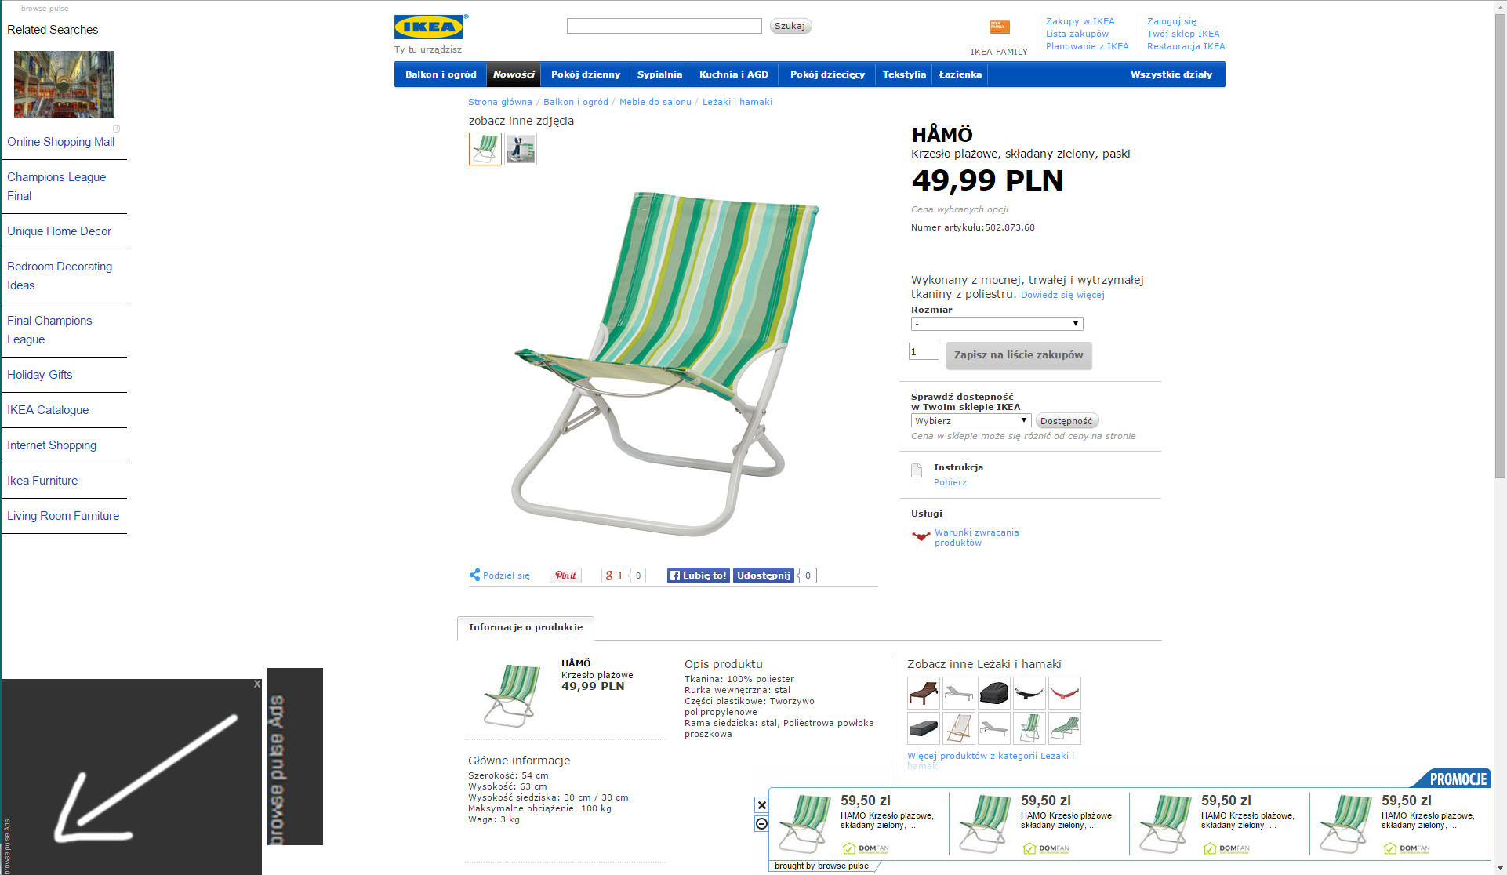This screenshot has height=875, width=1507.
Task: Open the Nowości menu tab
Action: (x=514, y=74)
